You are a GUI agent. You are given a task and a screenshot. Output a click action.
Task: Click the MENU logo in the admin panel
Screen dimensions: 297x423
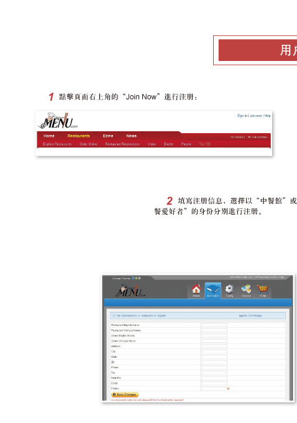click(130, 291)
